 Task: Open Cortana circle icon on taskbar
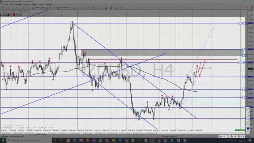coord(55,140)
